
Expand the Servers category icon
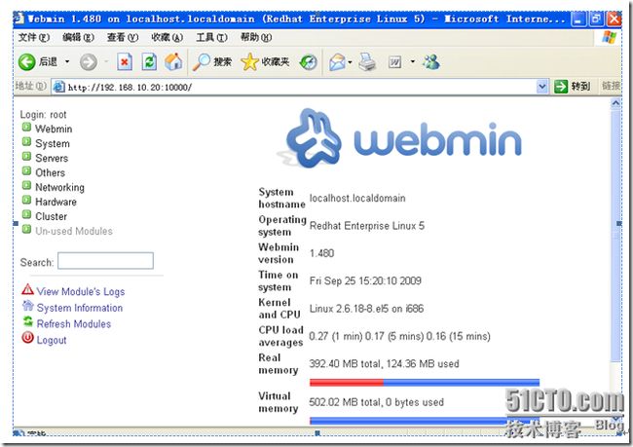(x=26, y=156)
